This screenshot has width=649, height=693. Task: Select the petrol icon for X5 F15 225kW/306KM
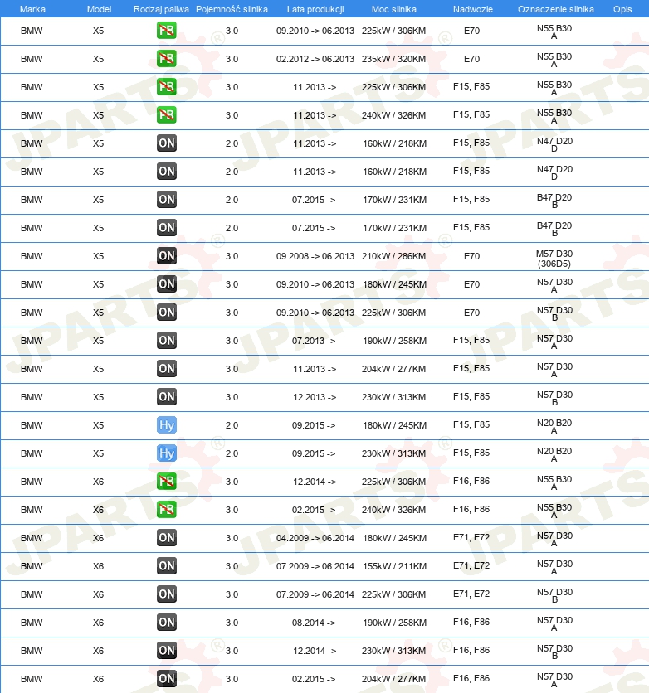[x=166, y=86]
